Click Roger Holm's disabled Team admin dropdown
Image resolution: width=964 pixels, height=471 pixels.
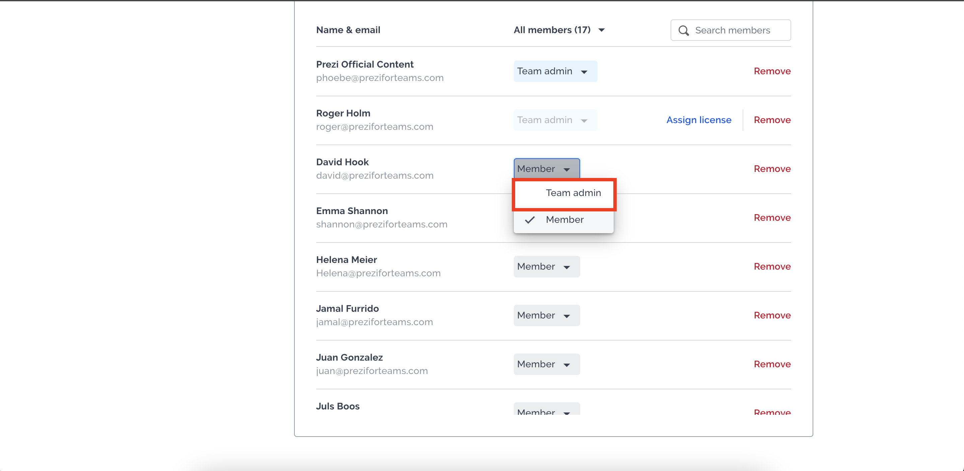(555, 120)
